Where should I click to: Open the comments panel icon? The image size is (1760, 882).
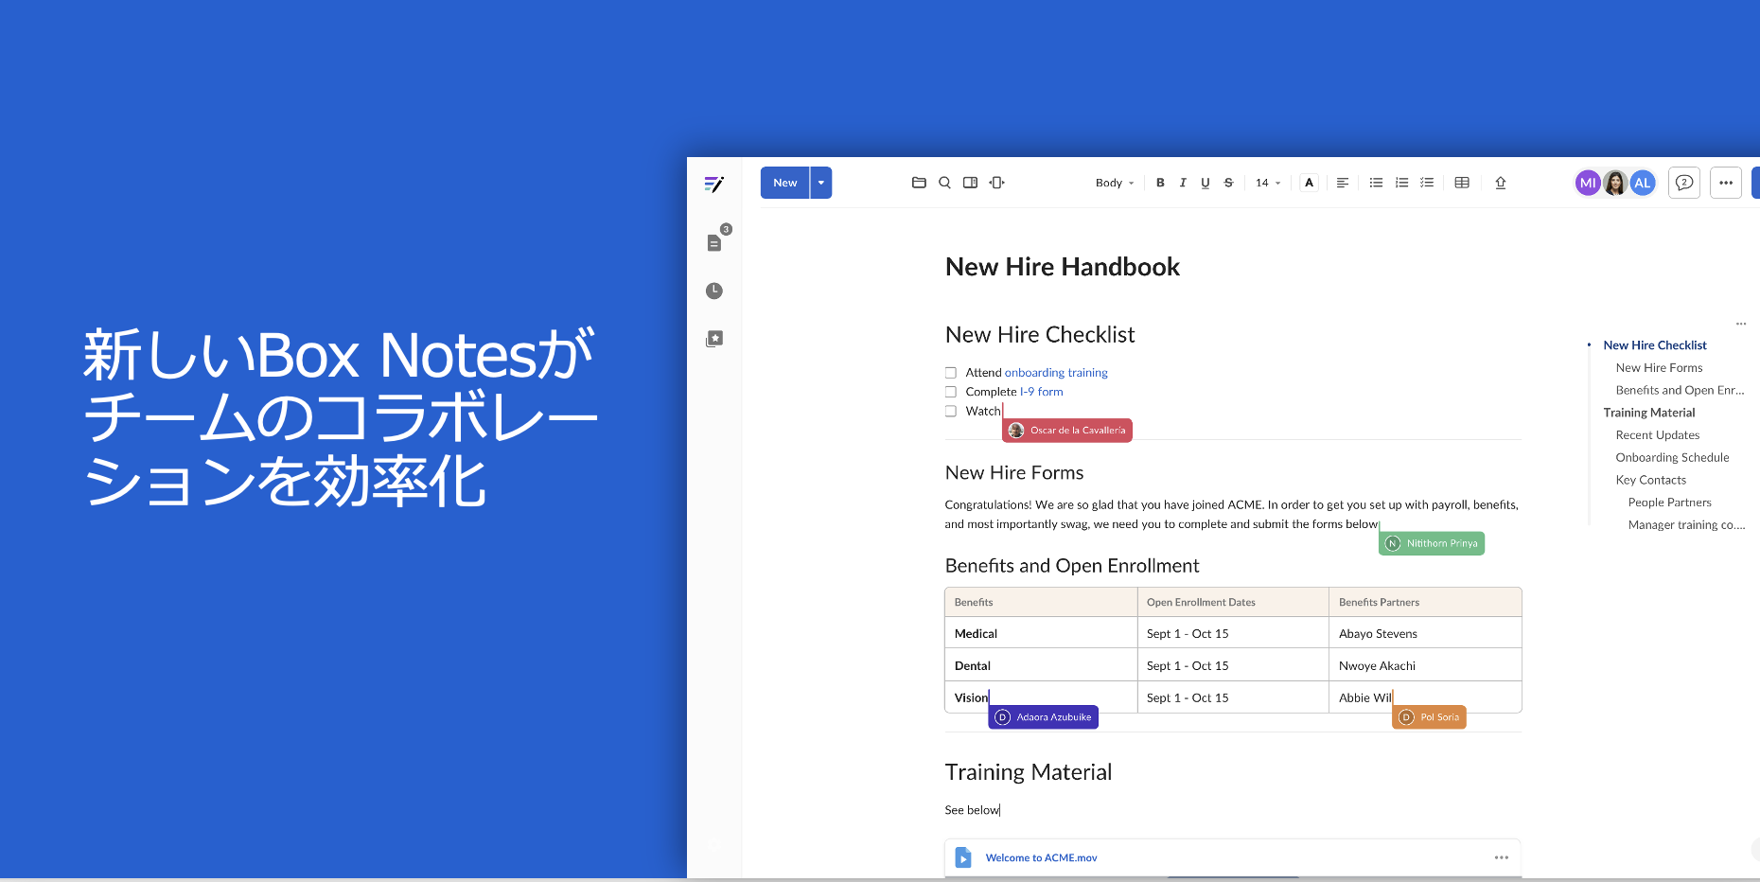click(1684, 183)
